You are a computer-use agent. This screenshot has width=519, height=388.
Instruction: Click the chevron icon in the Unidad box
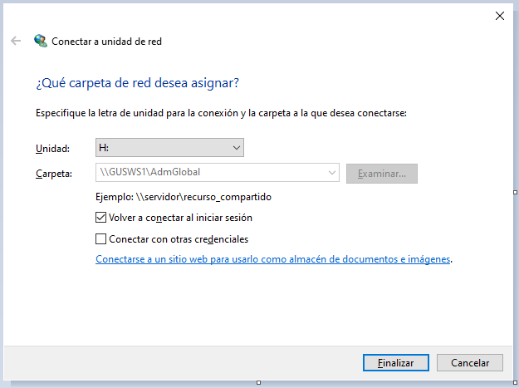(x=237, y=148)
